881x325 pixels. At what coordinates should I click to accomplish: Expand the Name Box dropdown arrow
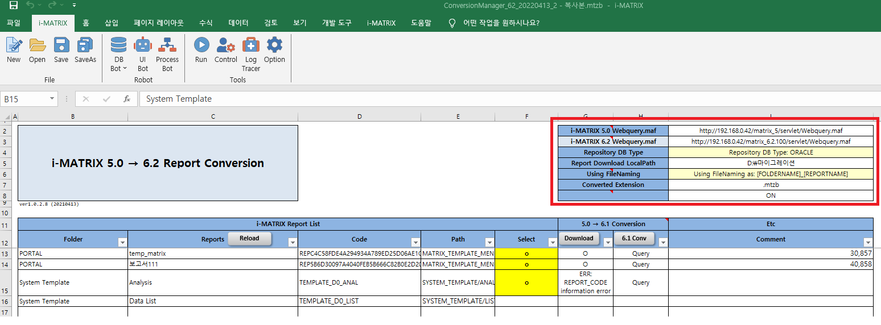52,99
